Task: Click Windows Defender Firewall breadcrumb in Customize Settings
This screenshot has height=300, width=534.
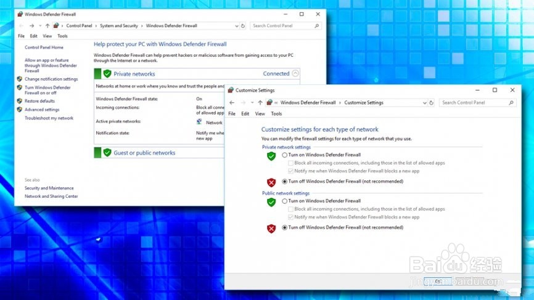Action: 308,103
